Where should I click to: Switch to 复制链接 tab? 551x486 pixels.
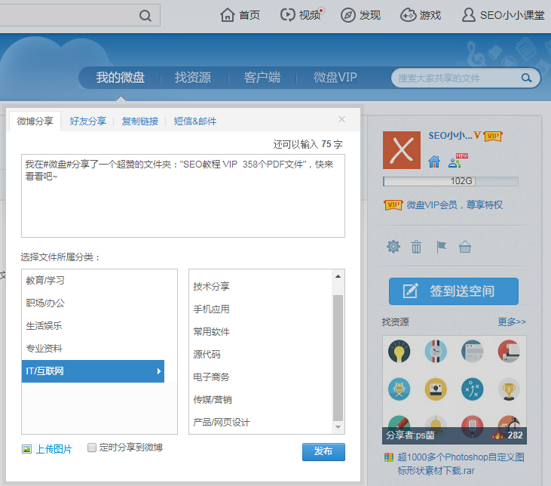click(x=140, y=121)
